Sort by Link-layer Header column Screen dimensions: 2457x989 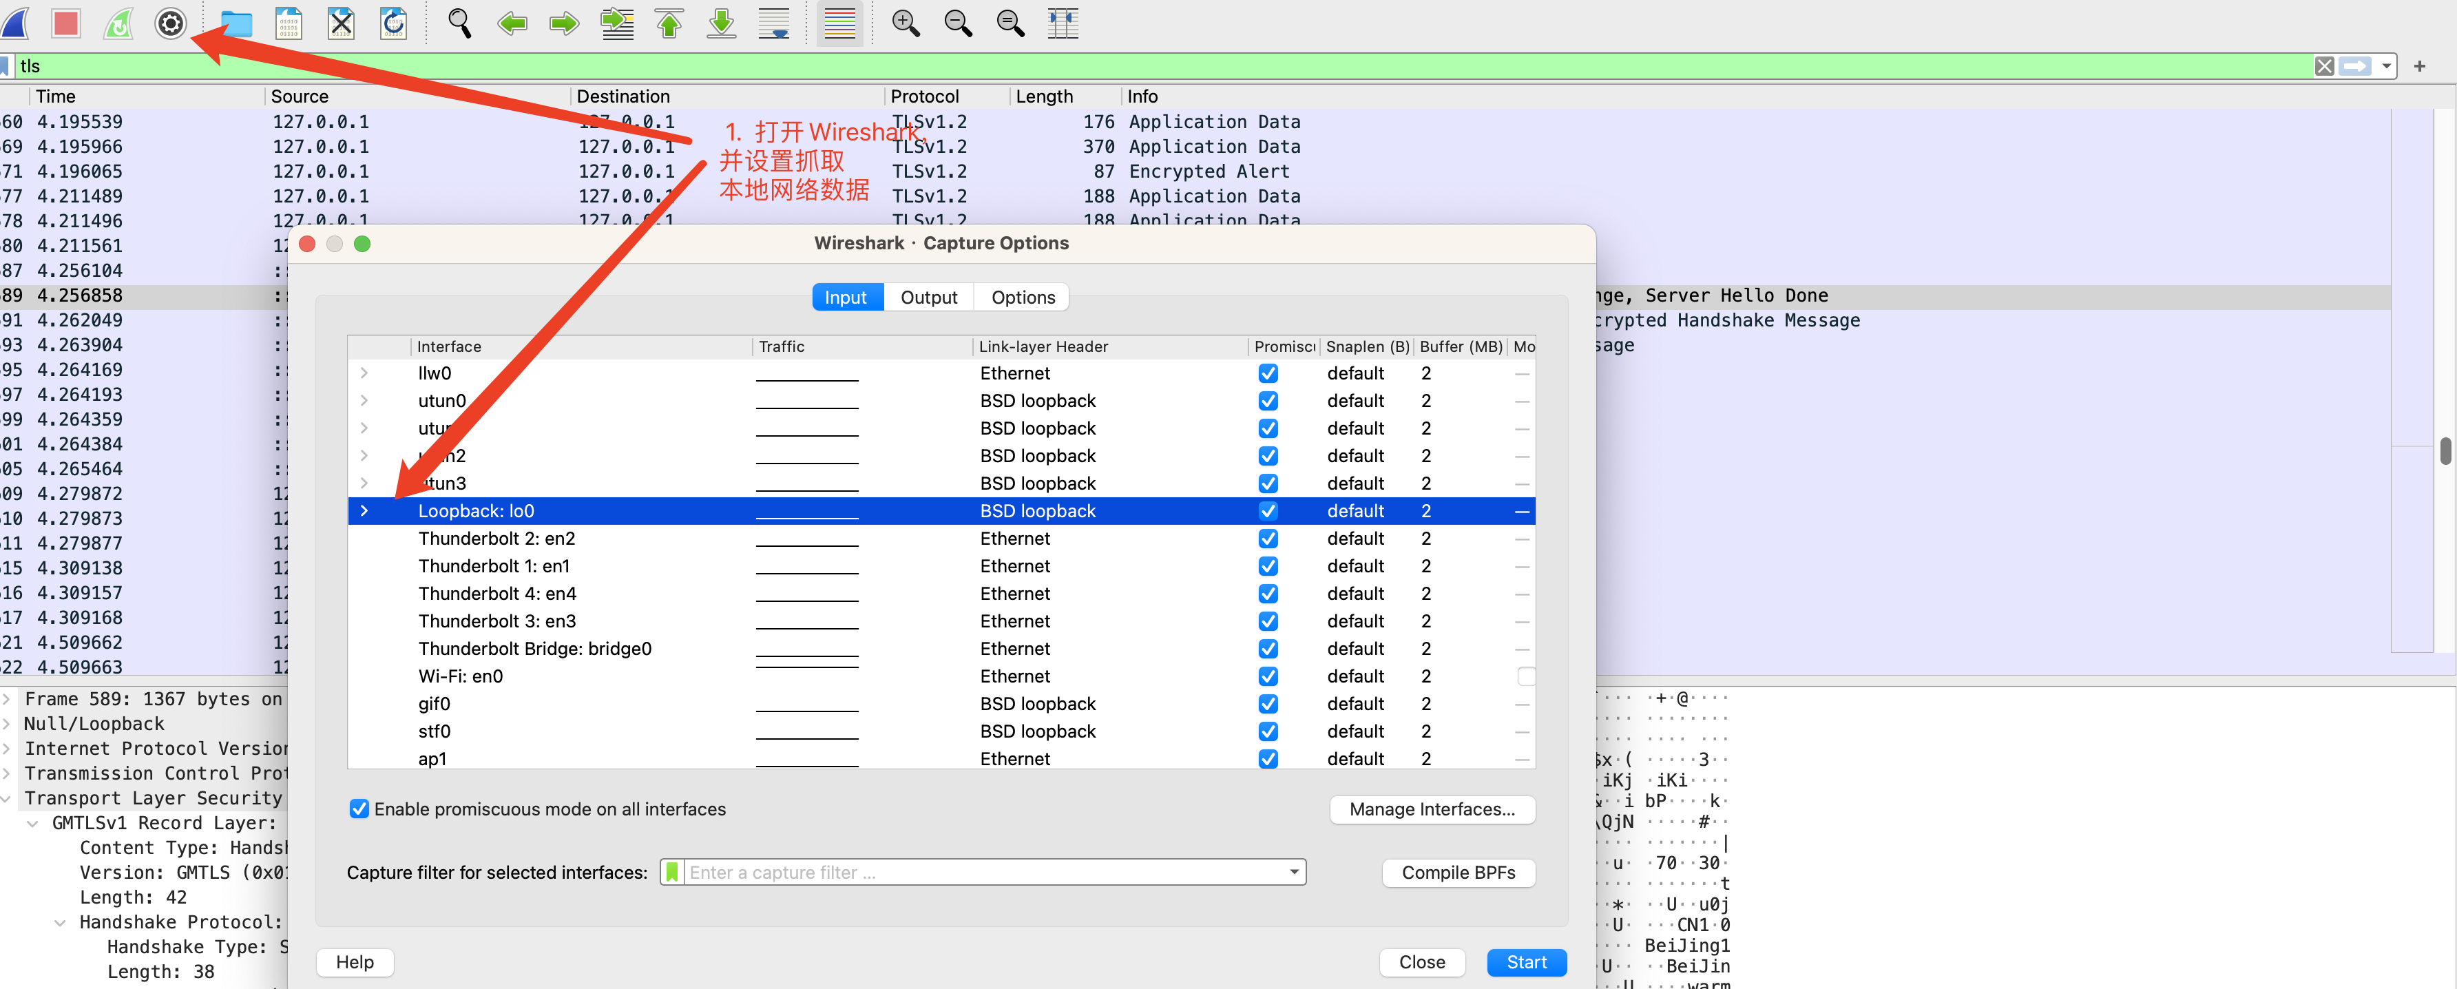coord(1109,346)
